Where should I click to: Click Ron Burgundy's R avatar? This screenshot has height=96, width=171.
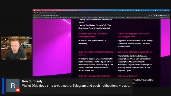(x=13, y=86)
